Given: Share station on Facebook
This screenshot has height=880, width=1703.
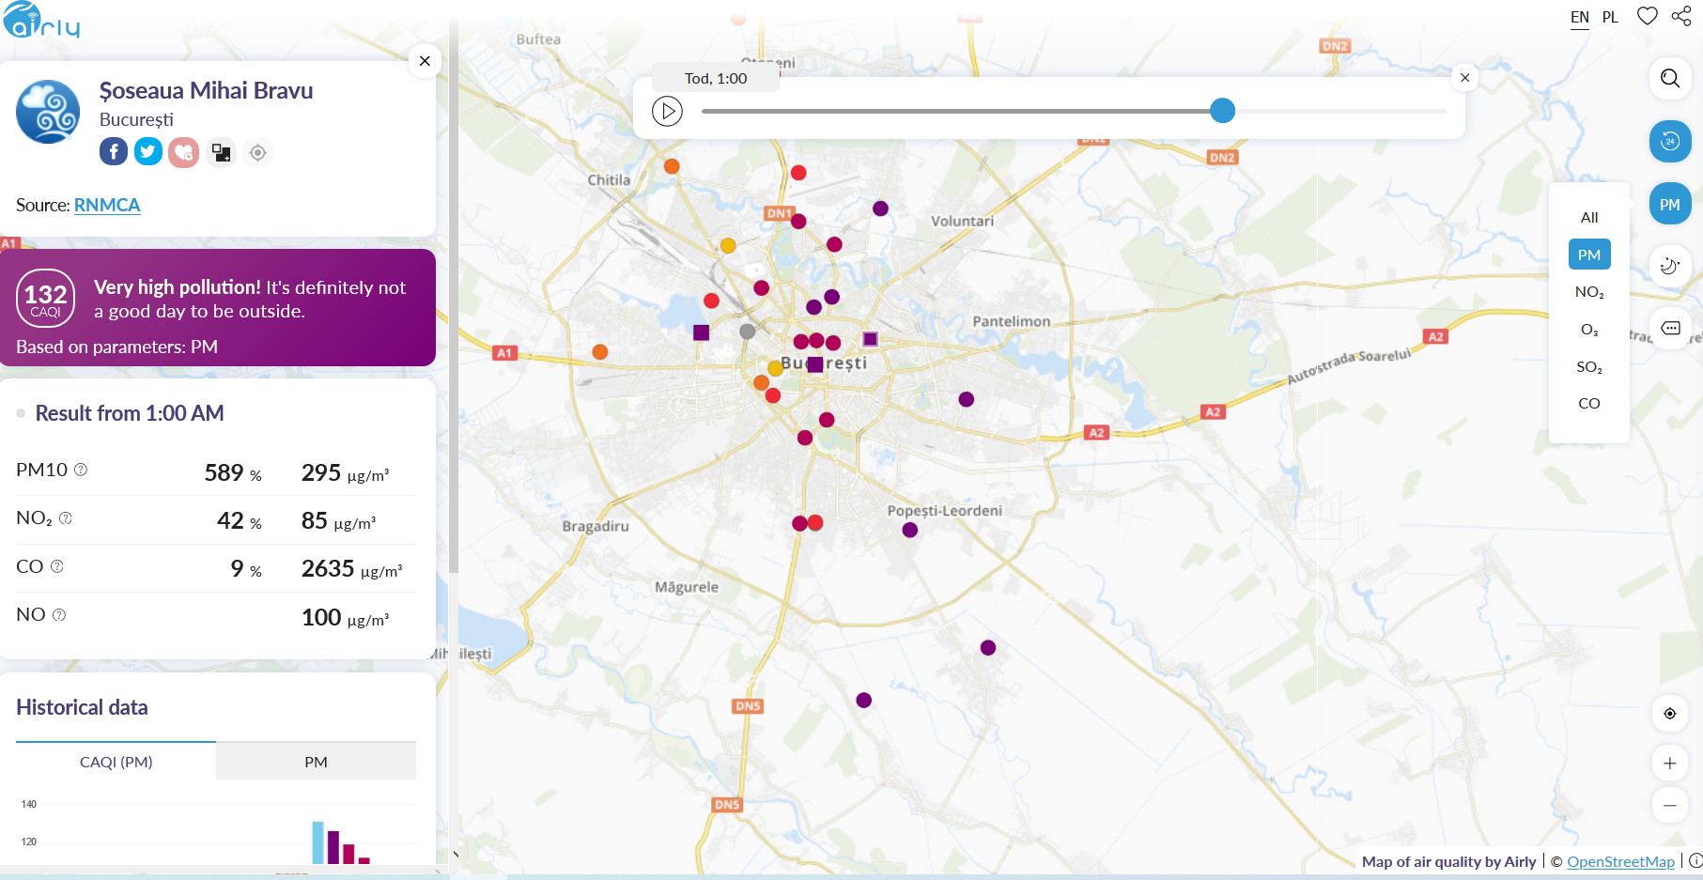Looking at the screenshot, I should click(x=114, y=151).
